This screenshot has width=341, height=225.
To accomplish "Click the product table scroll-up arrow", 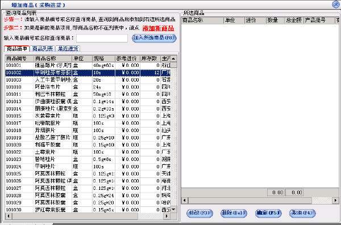I will pyautogui.click(x=173, y=58).
